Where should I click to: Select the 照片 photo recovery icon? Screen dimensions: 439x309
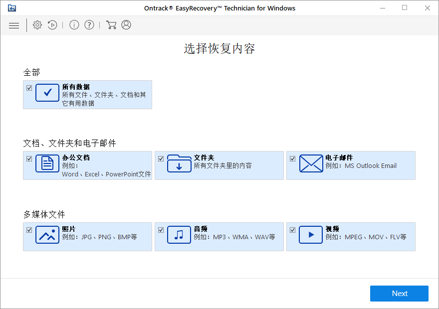coord(47,234)
